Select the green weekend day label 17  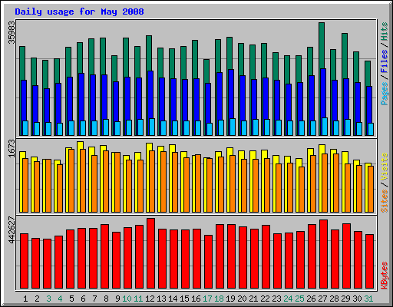click(x=207, y=299)
